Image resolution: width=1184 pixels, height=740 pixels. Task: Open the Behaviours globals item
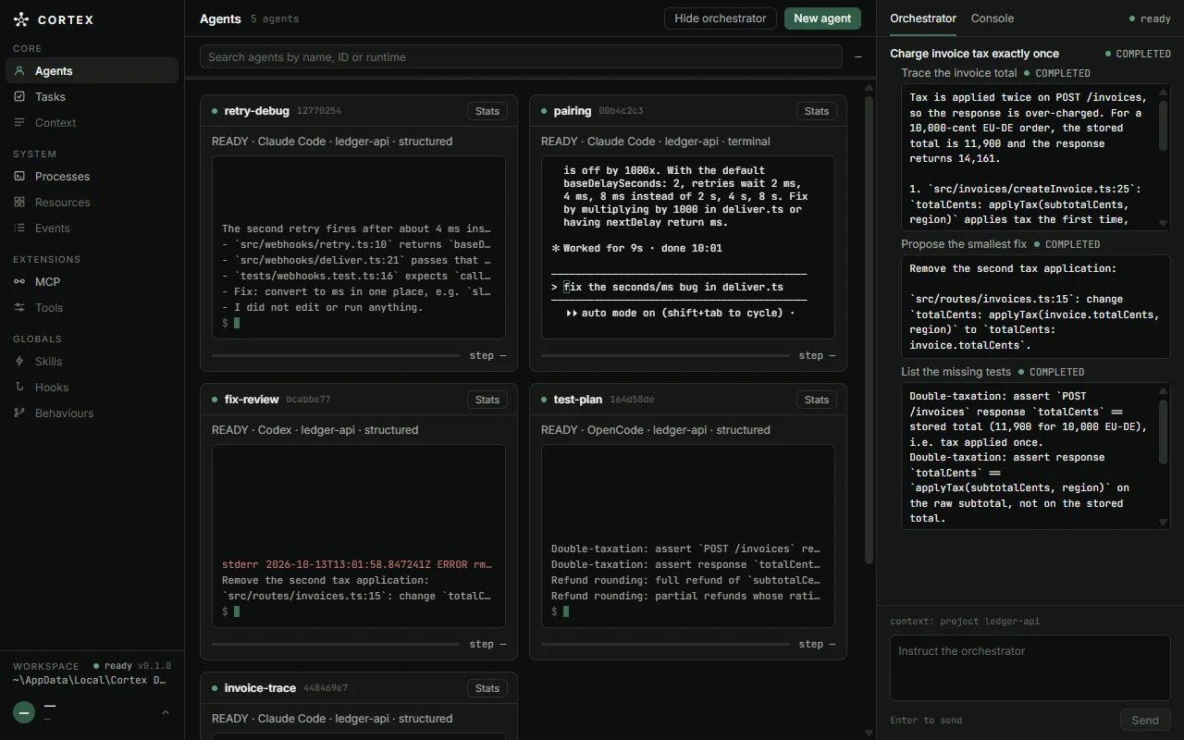92,413
